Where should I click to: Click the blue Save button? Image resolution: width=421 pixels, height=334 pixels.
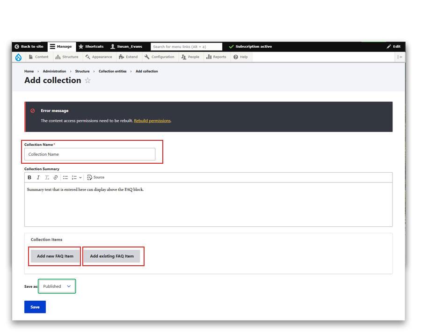tap(35, 307)
